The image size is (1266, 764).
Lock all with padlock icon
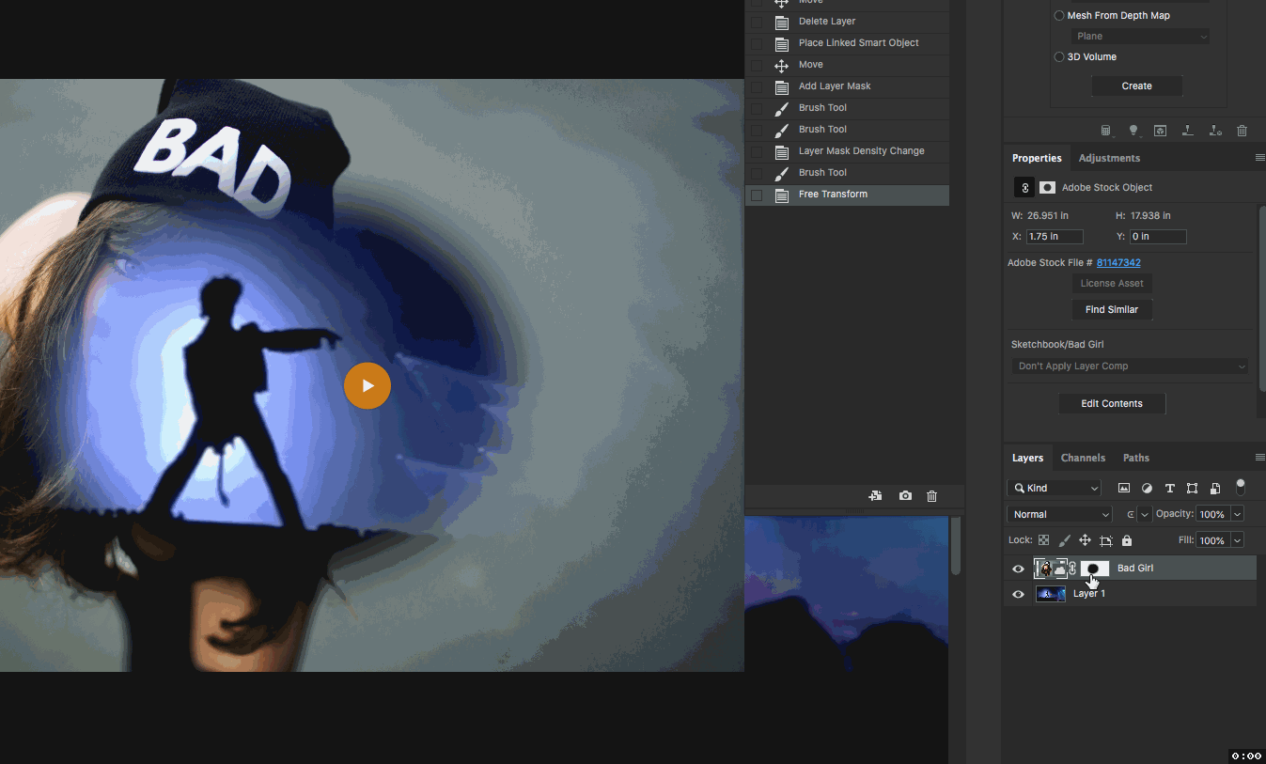[1127, 540]
